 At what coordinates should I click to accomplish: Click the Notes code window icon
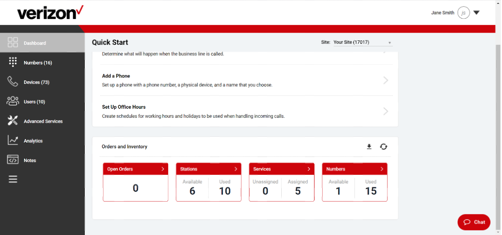point(13,160)
